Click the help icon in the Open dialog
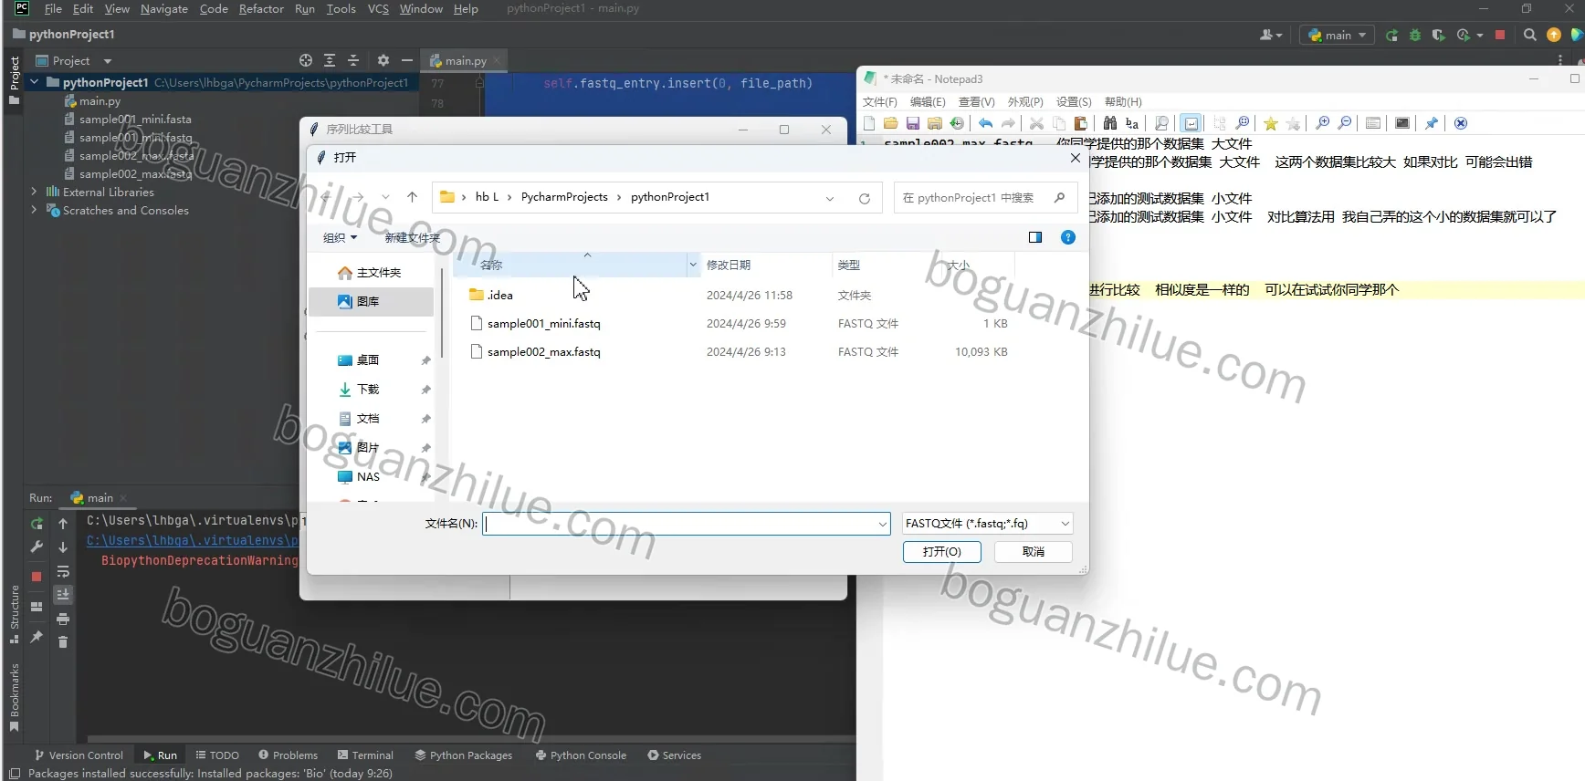 pos(1067,237)
